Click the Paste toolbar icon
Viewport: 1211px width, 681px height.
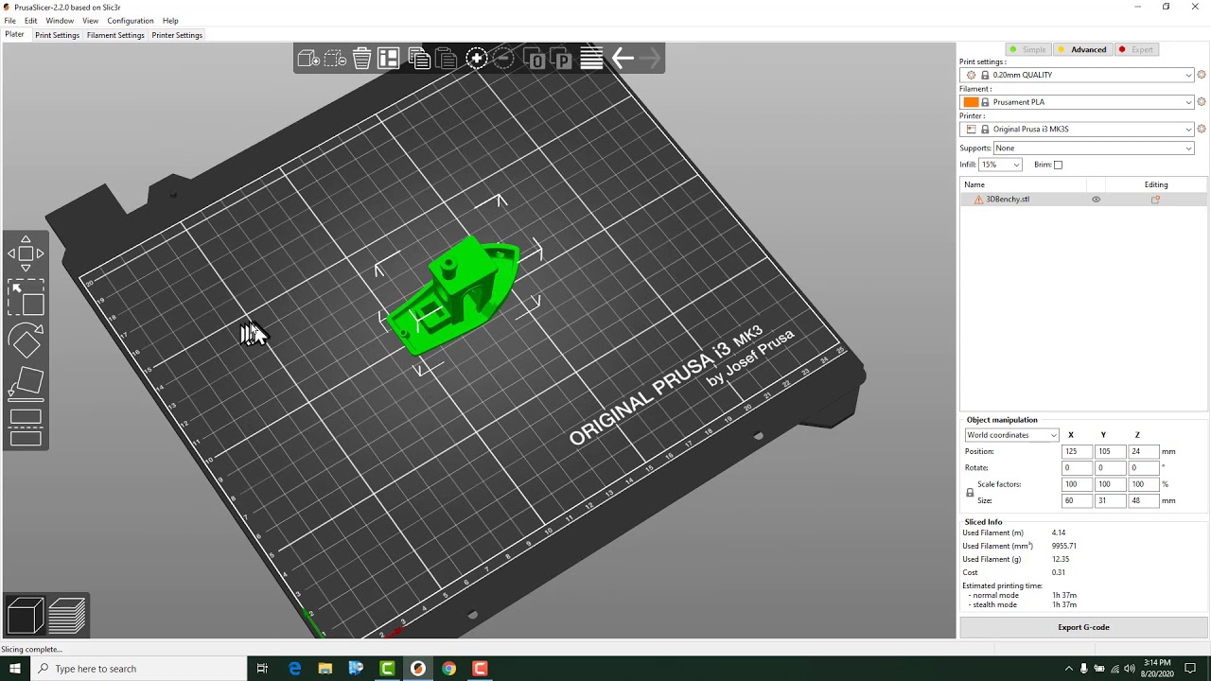point(447,59)
